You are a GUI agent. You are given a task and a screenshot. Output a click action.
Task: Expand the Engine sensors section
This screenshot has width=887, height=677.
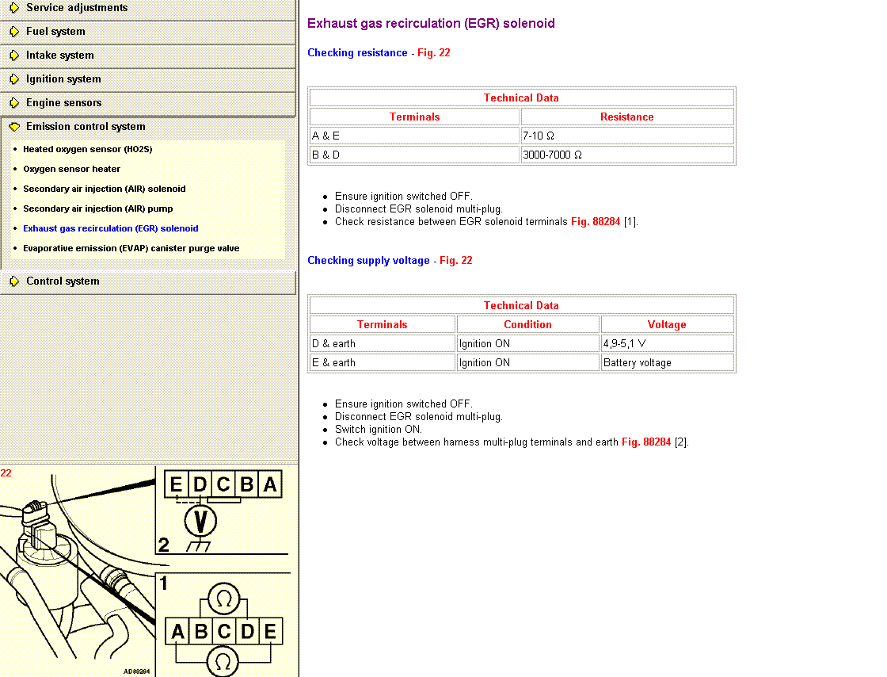click(63, 103)
